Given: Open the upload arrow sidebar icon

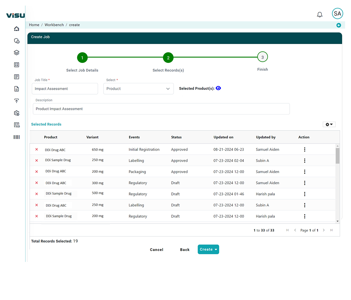Looking at the screenshot, I should (x=17, y=101).
